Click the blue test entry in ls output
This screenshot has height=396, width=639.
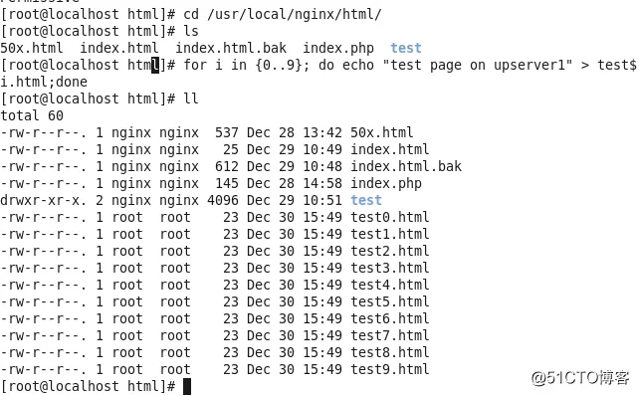coord(405,48)
